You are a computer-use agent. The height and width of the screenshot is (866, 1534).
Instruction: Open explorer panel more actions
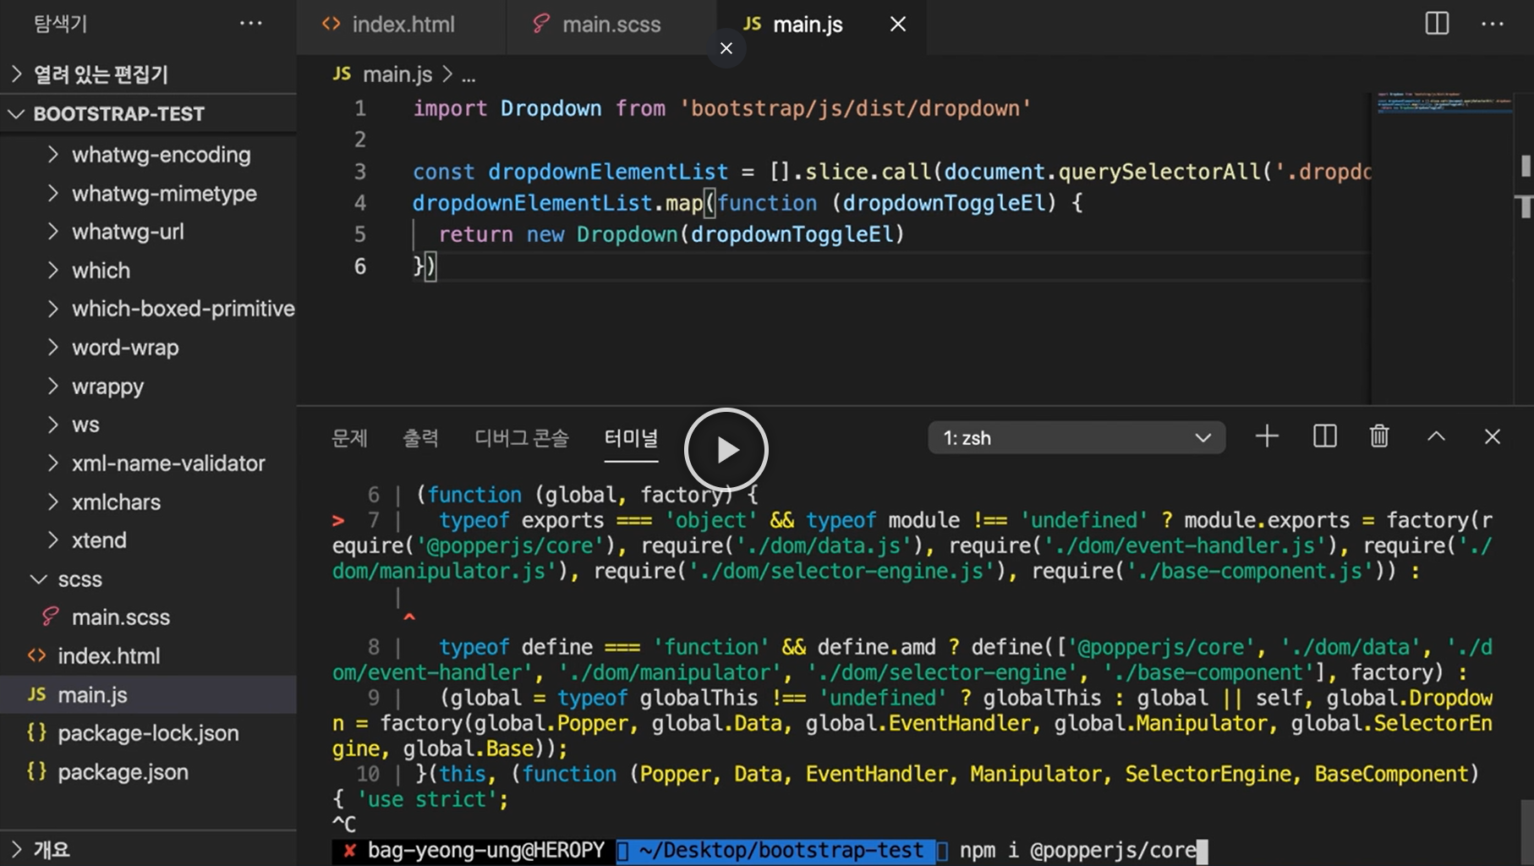pos(251,24)
